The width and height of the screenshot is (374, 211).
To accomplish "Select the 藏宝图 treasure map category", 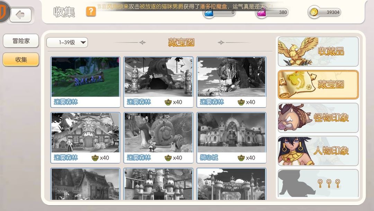I will click(318, 85).
